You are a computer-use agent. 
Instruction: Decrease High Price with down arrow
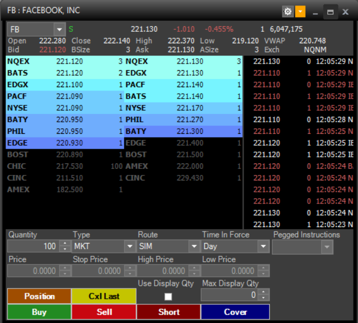(194, 274)
